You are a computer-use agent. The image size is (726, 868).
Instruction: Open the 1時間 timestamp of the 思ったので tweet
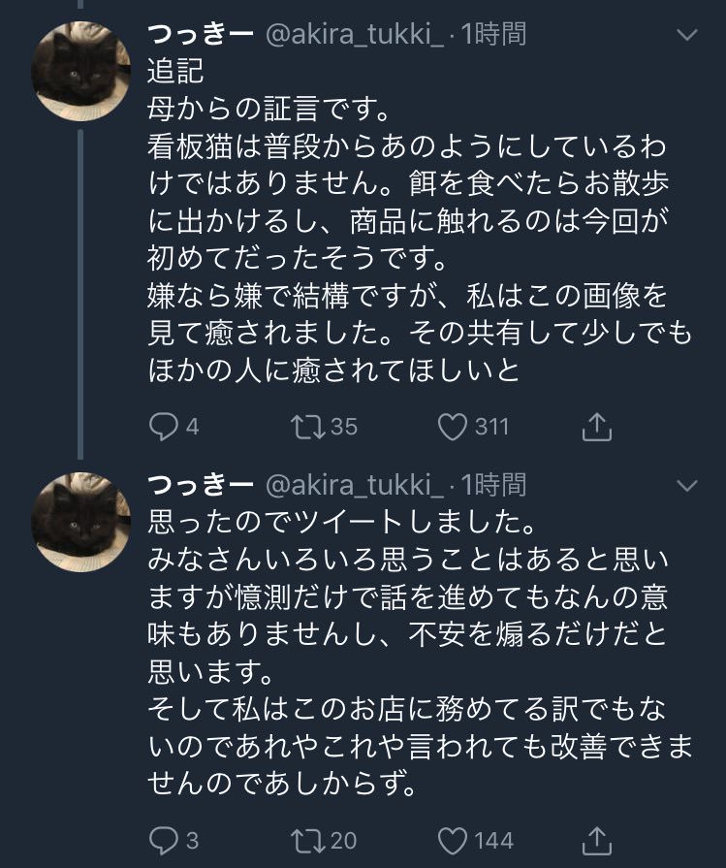pos(494,484)
